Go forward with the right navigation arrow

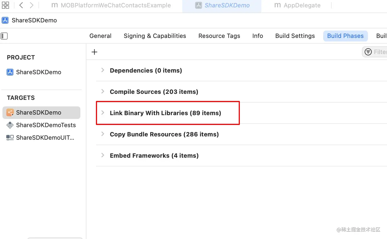32,5
